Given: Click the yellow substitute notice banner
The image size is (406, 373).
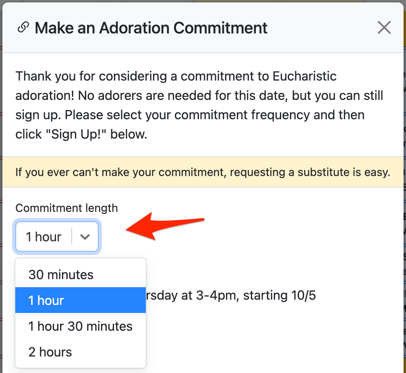Looking at the screenshot, I should tap(203, 172).
